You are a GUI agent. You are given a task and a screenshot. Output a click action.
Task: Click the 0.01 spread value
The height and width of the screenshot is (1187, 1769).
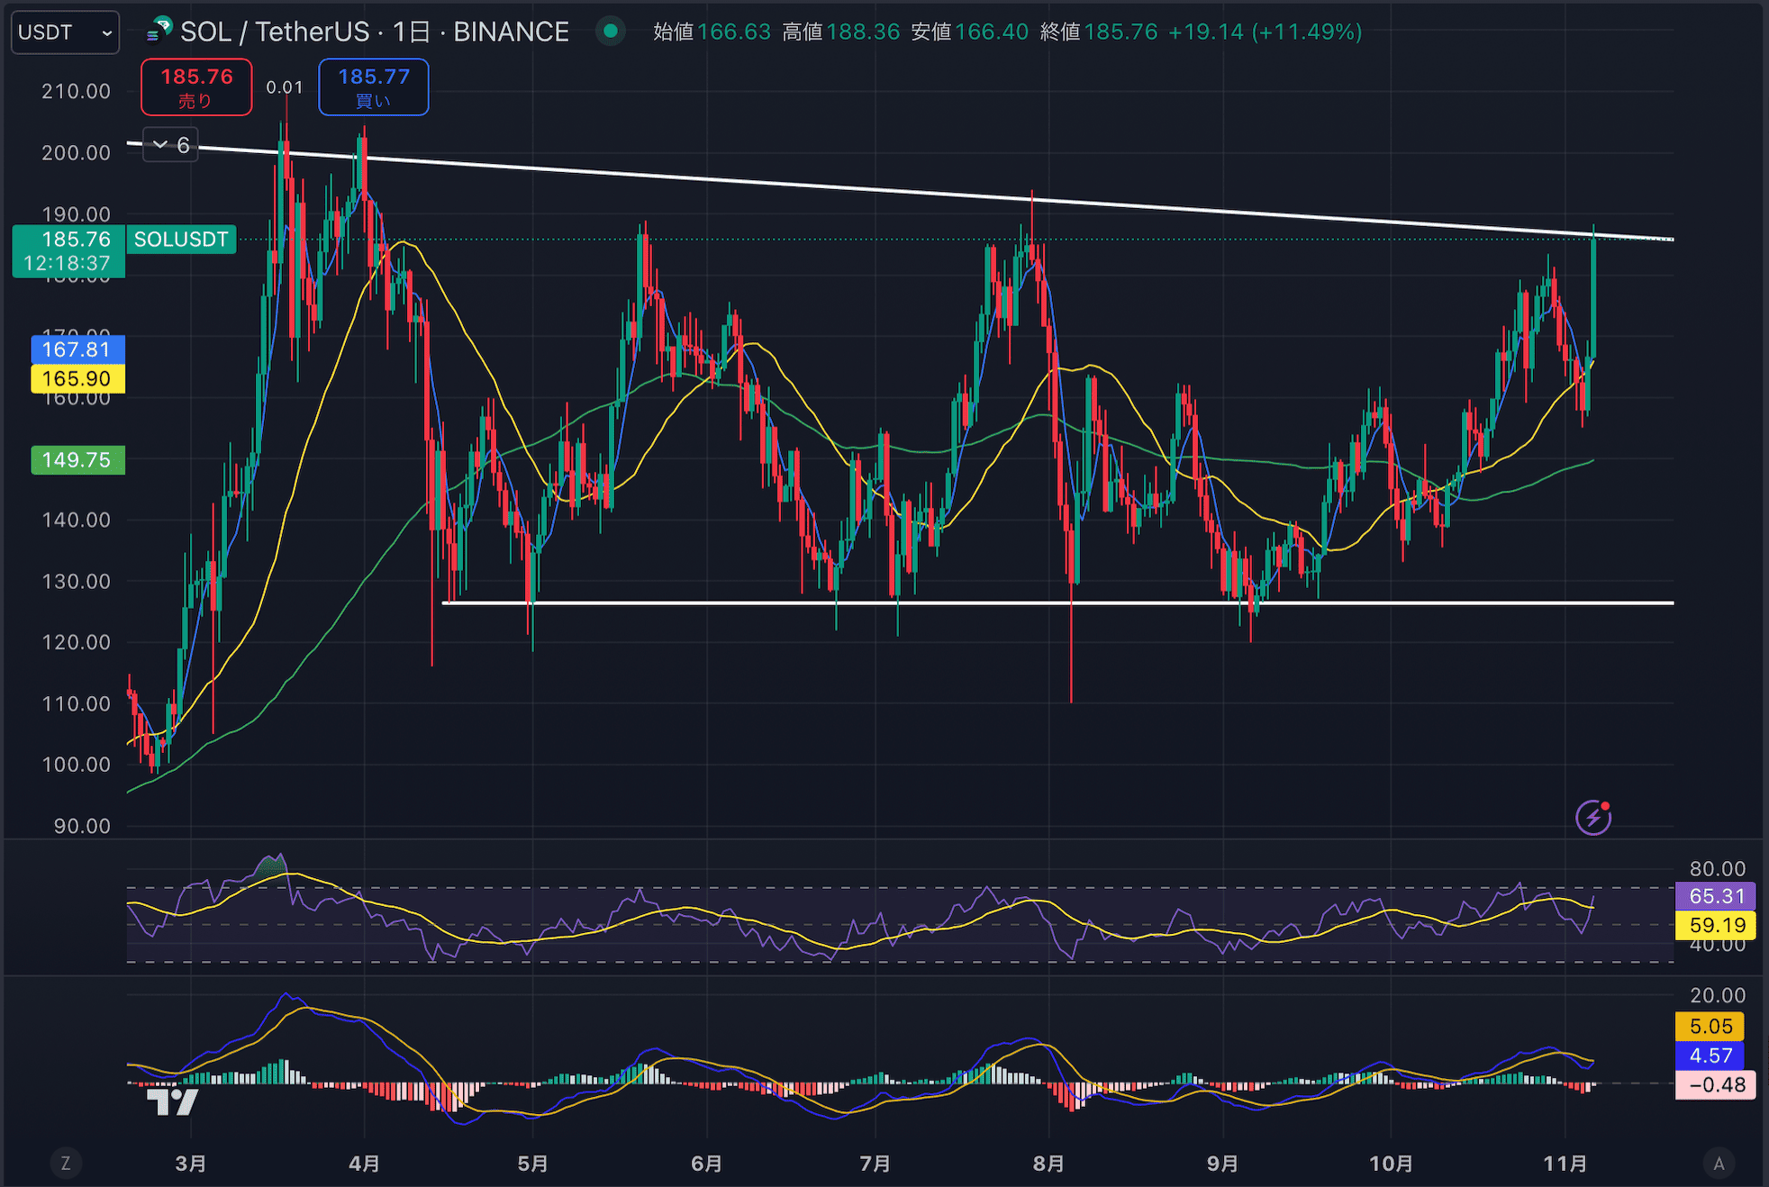pyautogui.click(x=285, y=87)
